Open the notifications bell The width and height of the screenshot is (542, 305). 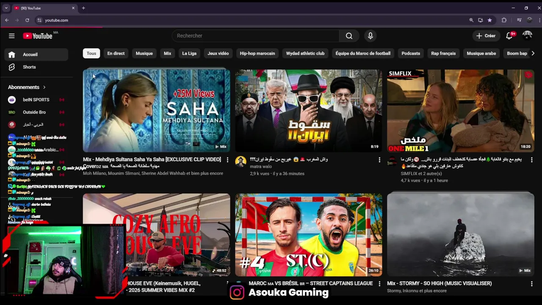tap(509, 36)
